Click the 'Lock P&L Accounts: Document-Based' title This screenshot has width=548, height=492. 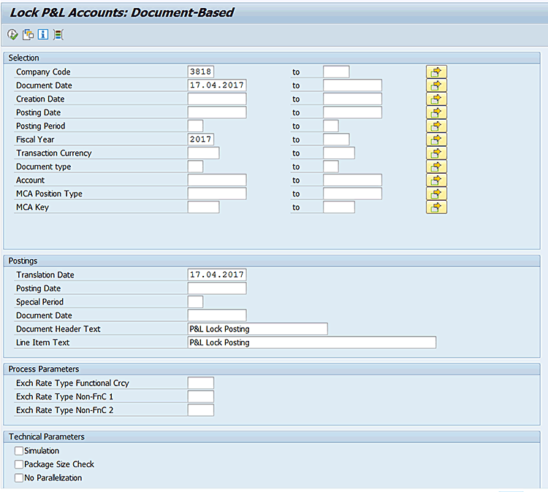121,12
